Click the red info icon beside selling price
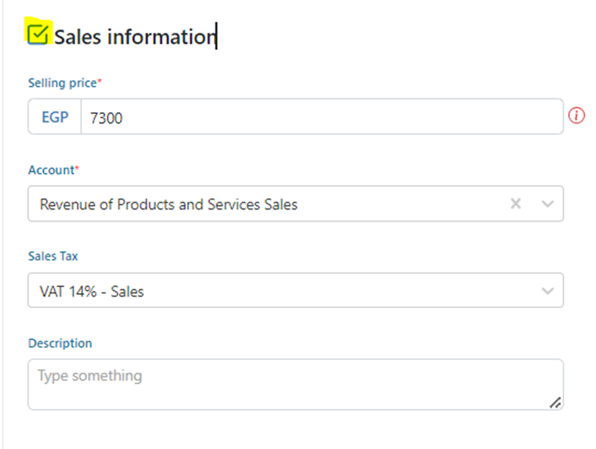This screenshot has height=449, width=596. tap(576, 116)
